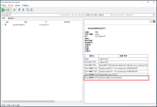Sort by the 상태 column header

click(x=7, y=22)
